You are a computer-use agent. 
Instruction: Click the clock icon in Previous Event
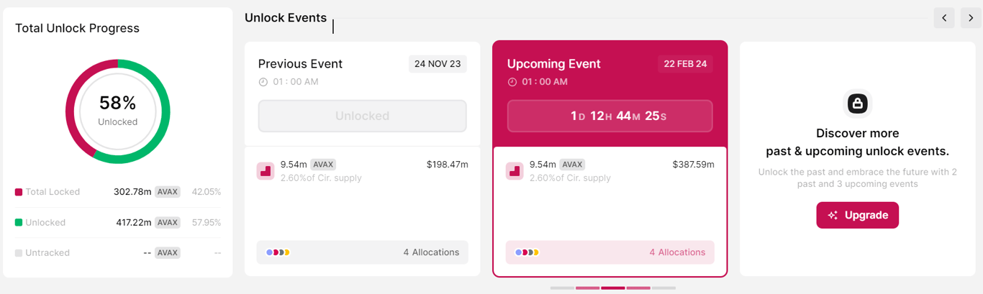tap(263, 82)
